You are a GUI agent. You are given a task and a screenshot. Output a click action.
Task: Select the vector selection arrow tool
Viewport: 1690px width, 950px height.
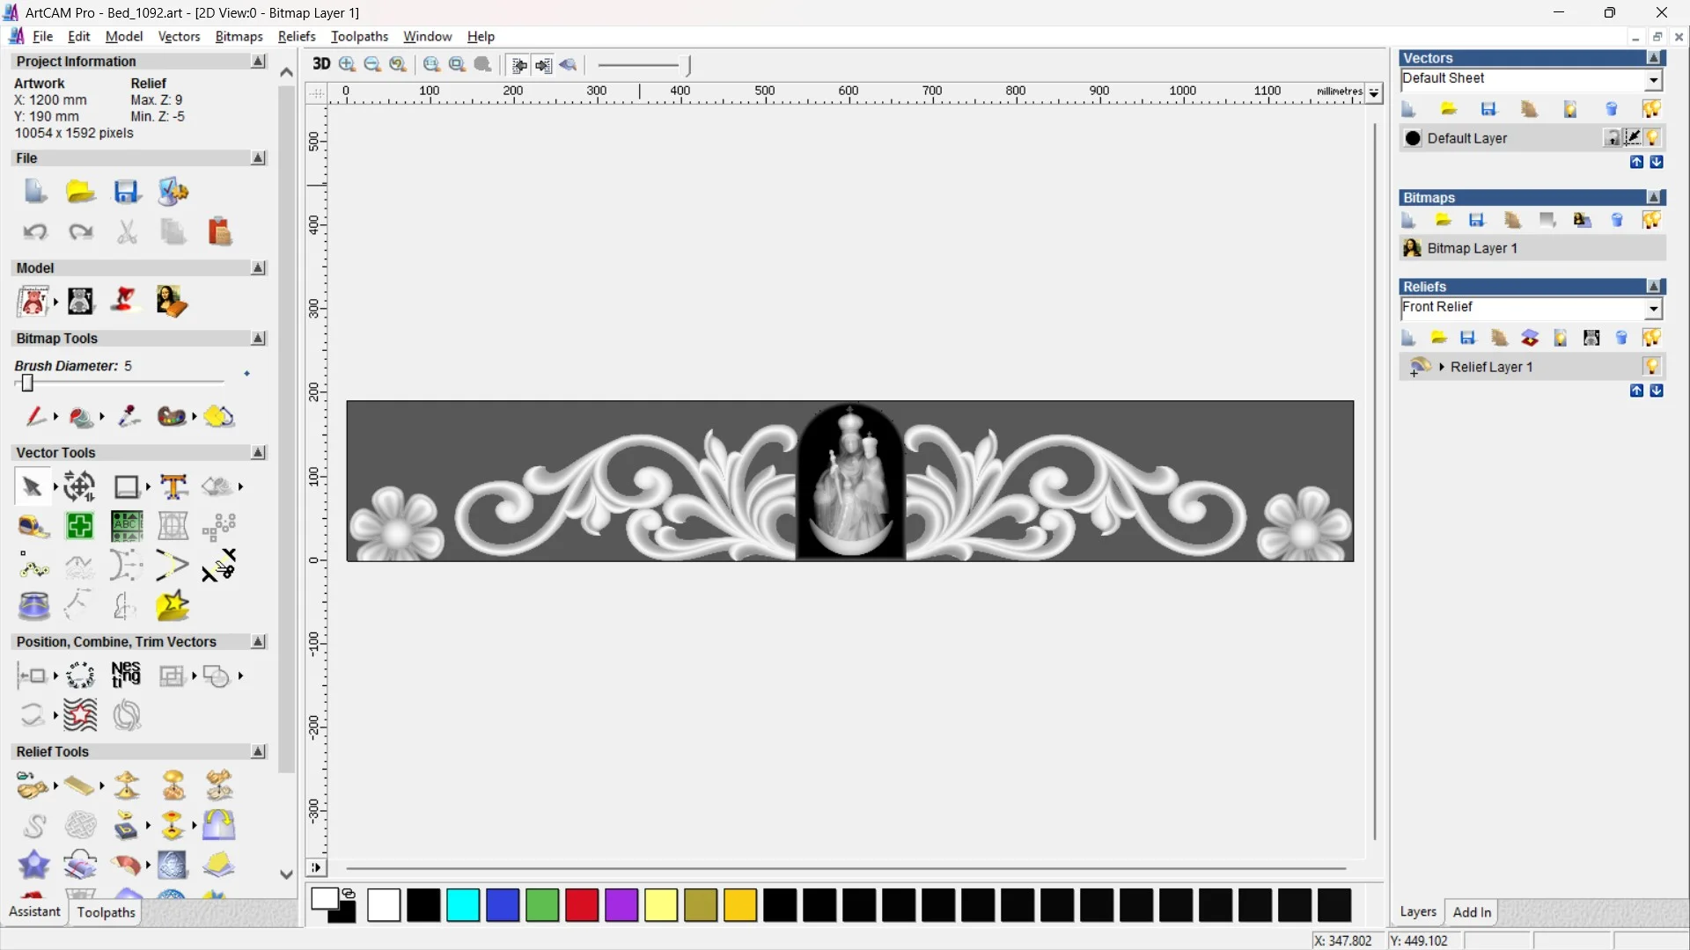point(32,486)
